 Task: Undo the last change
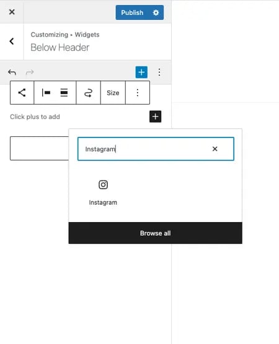click(x=12, y=72)
